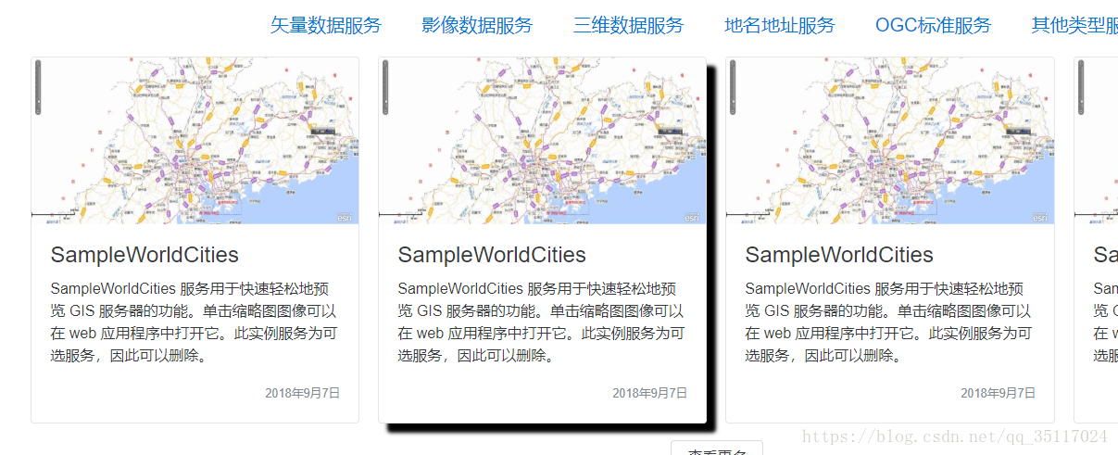Click the 查看更多 button below the cards
Screen dimensions: 1118x455
point(717,449)
